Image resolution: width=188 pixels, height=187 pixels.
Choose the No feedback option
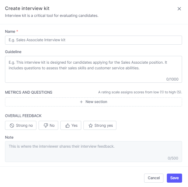click(x=49, y=125)
